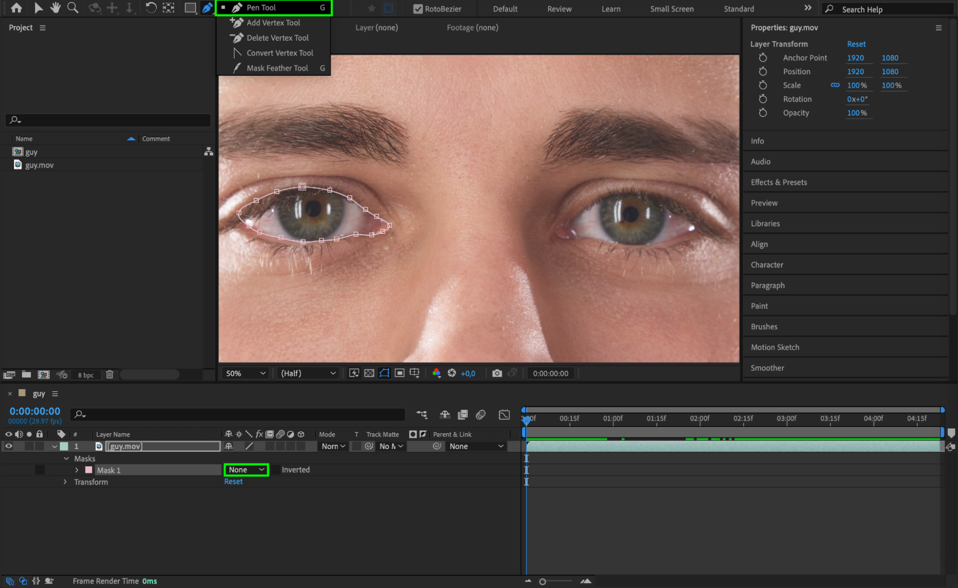Viewport: 958px width, 588px height.
Task: Click Reset in Layer Transform properties
Action: tap(856, 44)
